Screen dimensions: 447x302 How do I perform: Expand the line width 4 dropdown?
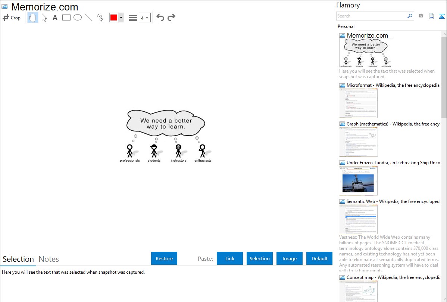tap(145, 18)
